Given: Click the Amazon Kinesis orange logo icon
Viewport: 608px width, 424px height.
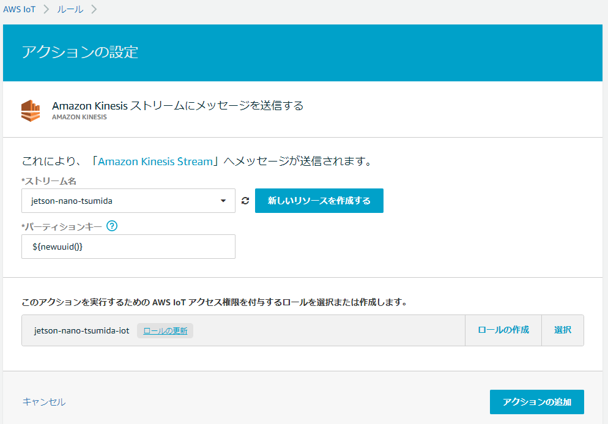Looking at the screenshot, I should [31, 111].
